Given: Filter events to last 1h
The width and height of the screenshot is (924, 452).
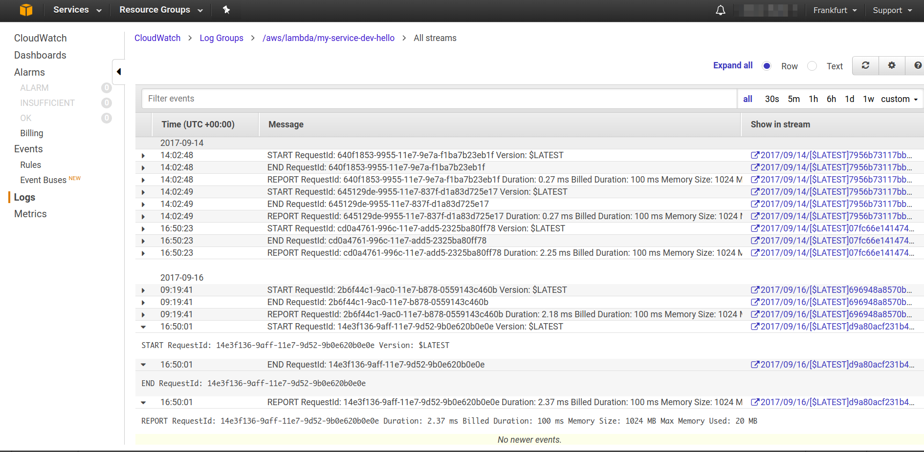Looking at the screenshot, I should tap(814, 99).
